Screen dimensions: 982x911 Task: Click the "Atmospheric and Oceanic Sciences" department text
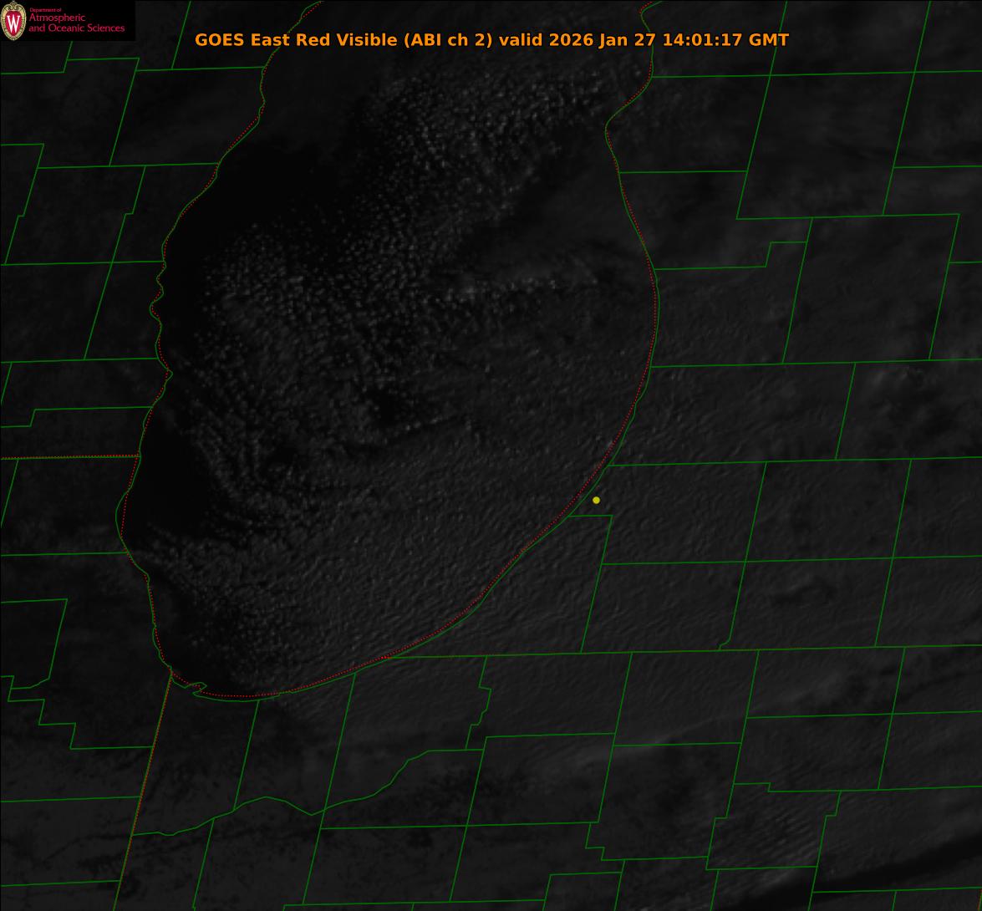tap(76, 23)
